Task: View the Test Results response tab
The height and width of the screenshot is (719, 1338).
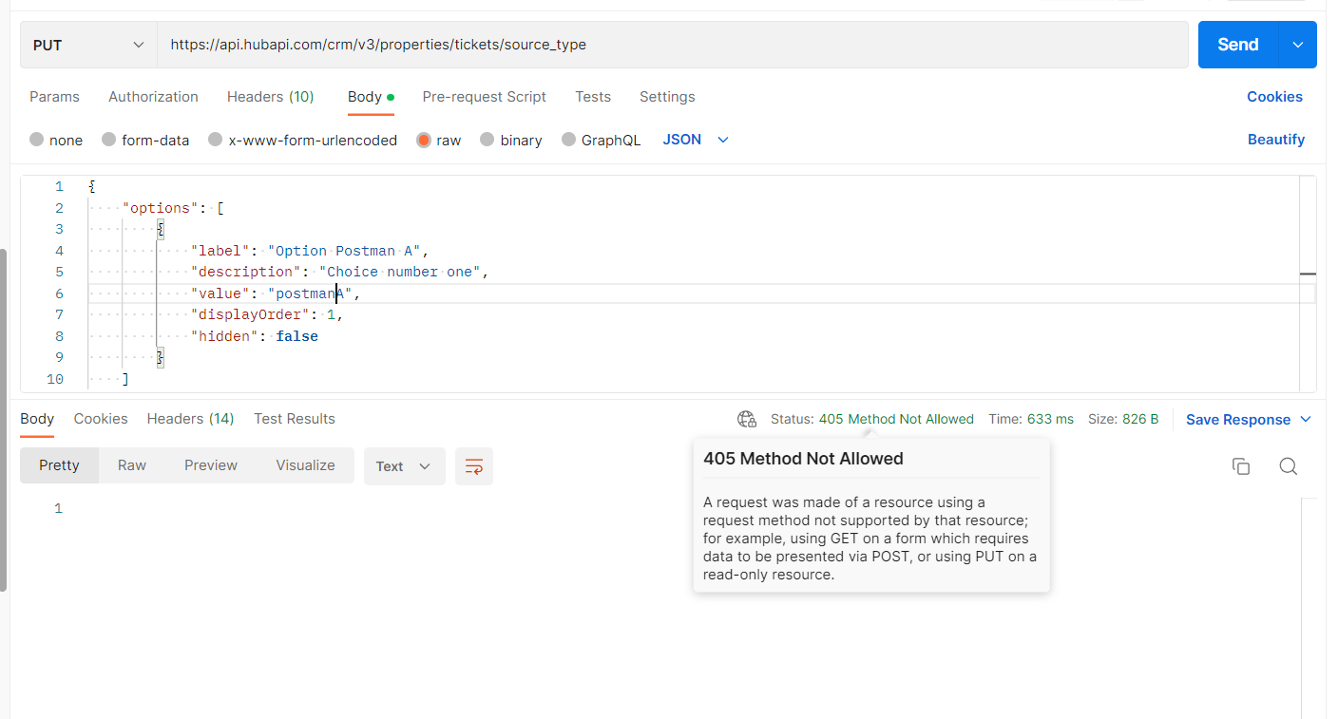Action: [295, 418]
